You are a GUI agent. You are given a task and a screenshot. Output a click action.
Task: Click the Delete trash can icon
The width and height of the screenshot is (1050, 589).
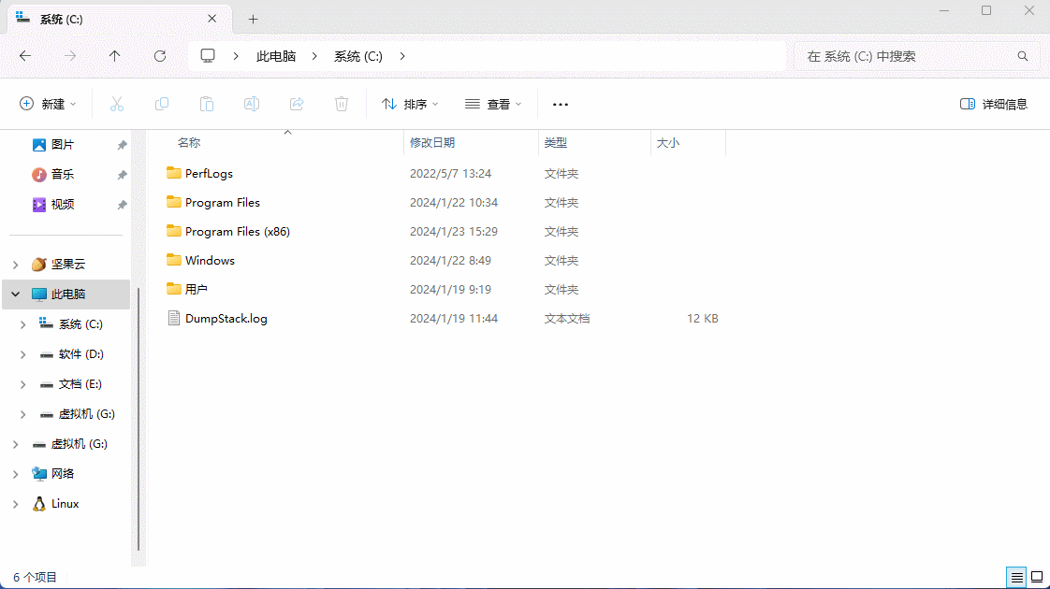pyautogui.click(x=342, y=104)
